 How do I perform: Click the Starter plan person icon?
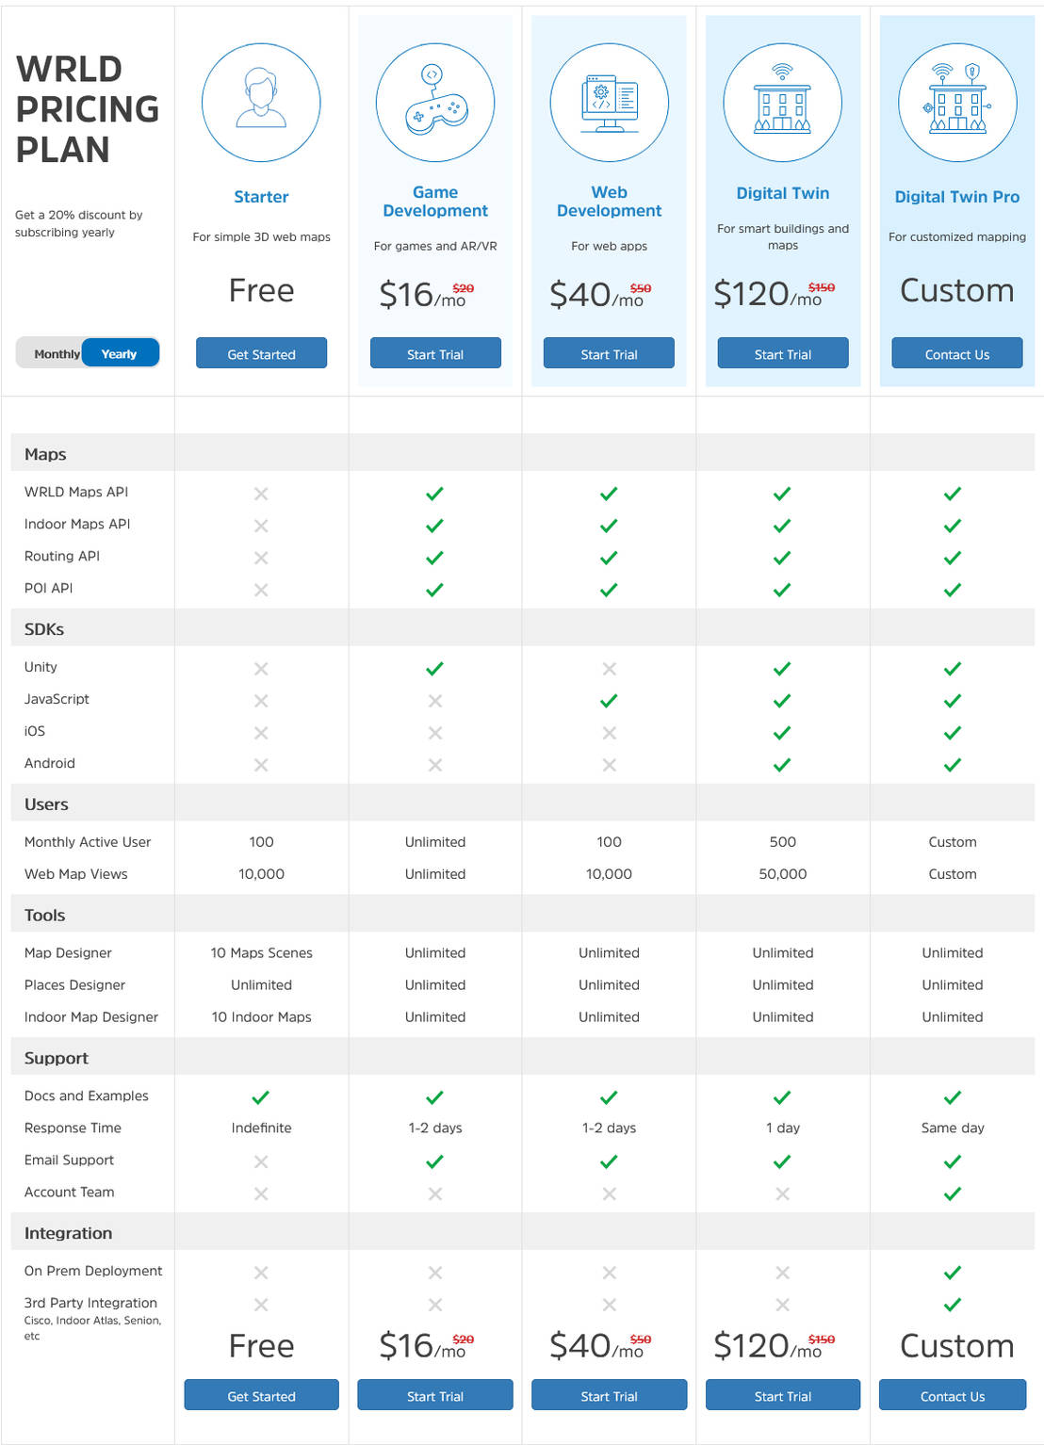coord(261,102)
